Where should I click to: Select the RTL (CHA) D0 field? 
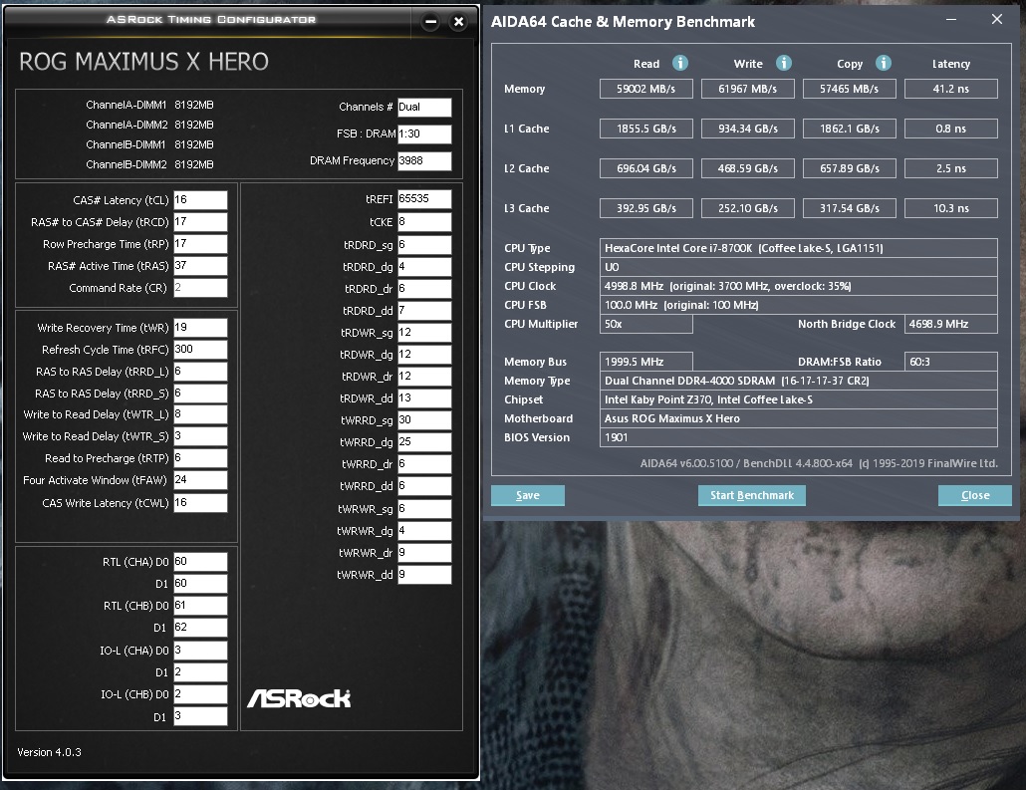click(x=200, y=562)
